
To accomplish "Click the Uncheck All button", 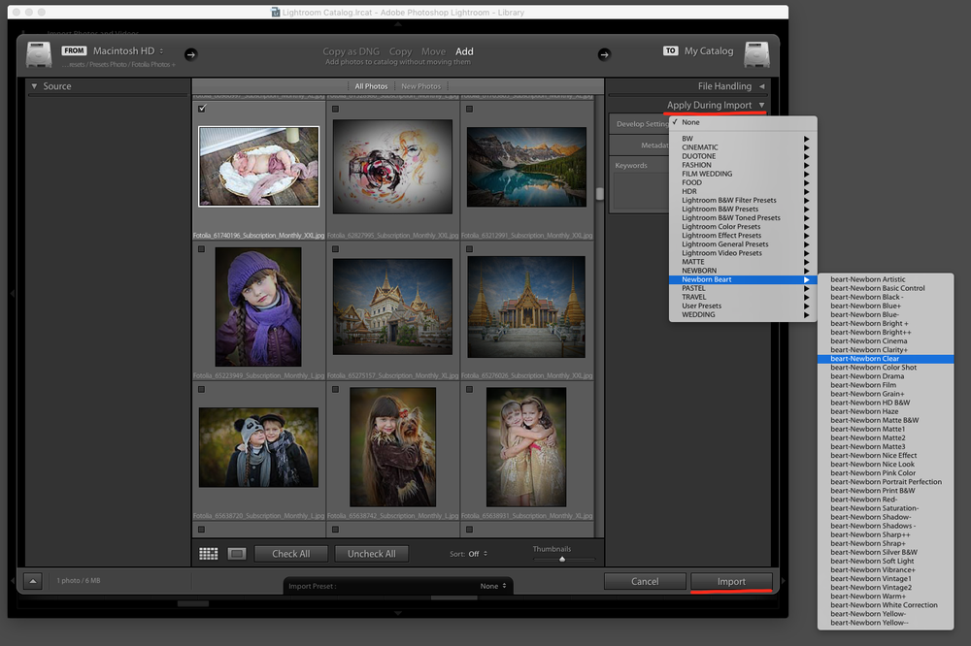I will coord(372,554).
